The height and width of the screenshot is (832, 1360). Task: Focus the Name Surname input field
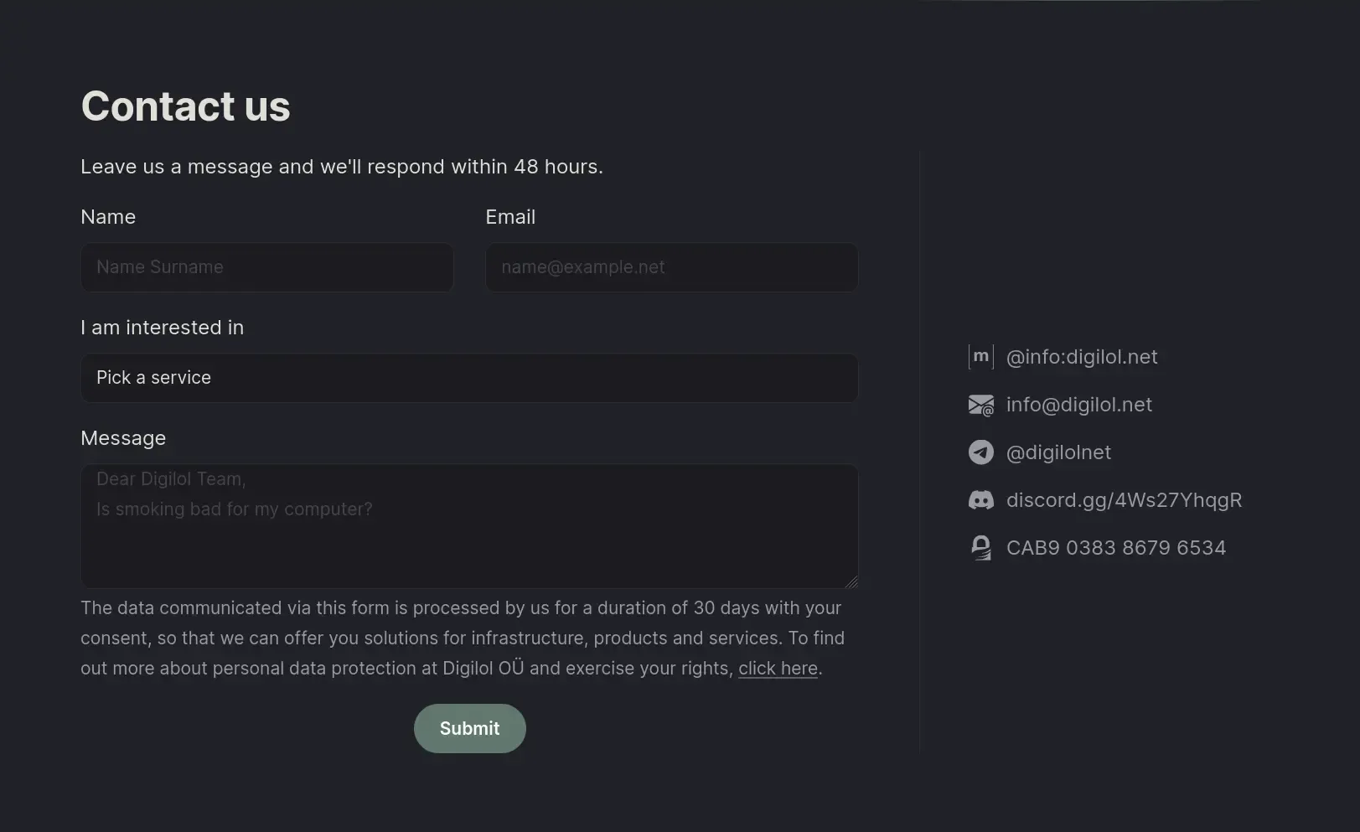[x=266, y=267]
